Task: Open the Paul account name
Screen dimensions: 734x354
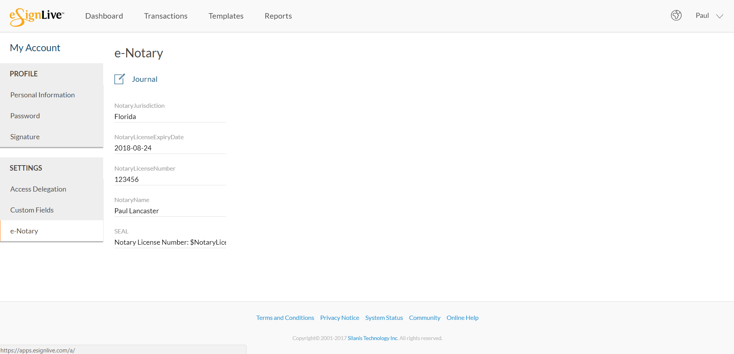Action: point(702,16)
